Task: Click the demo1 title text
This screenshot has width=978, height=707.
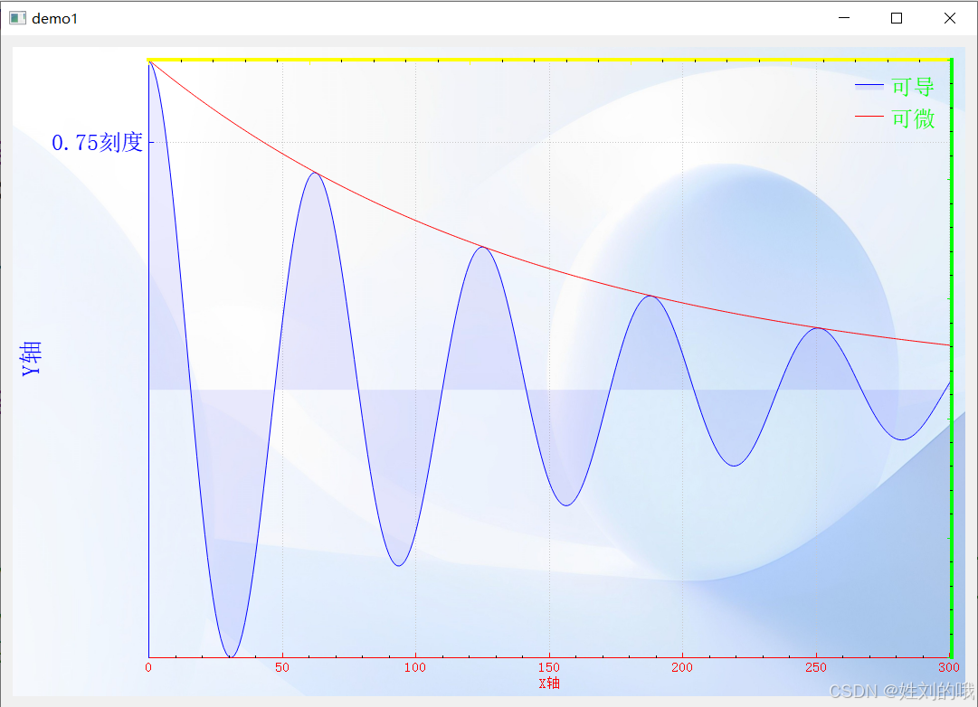Action: pyautogui.click(x=55, y=19)
